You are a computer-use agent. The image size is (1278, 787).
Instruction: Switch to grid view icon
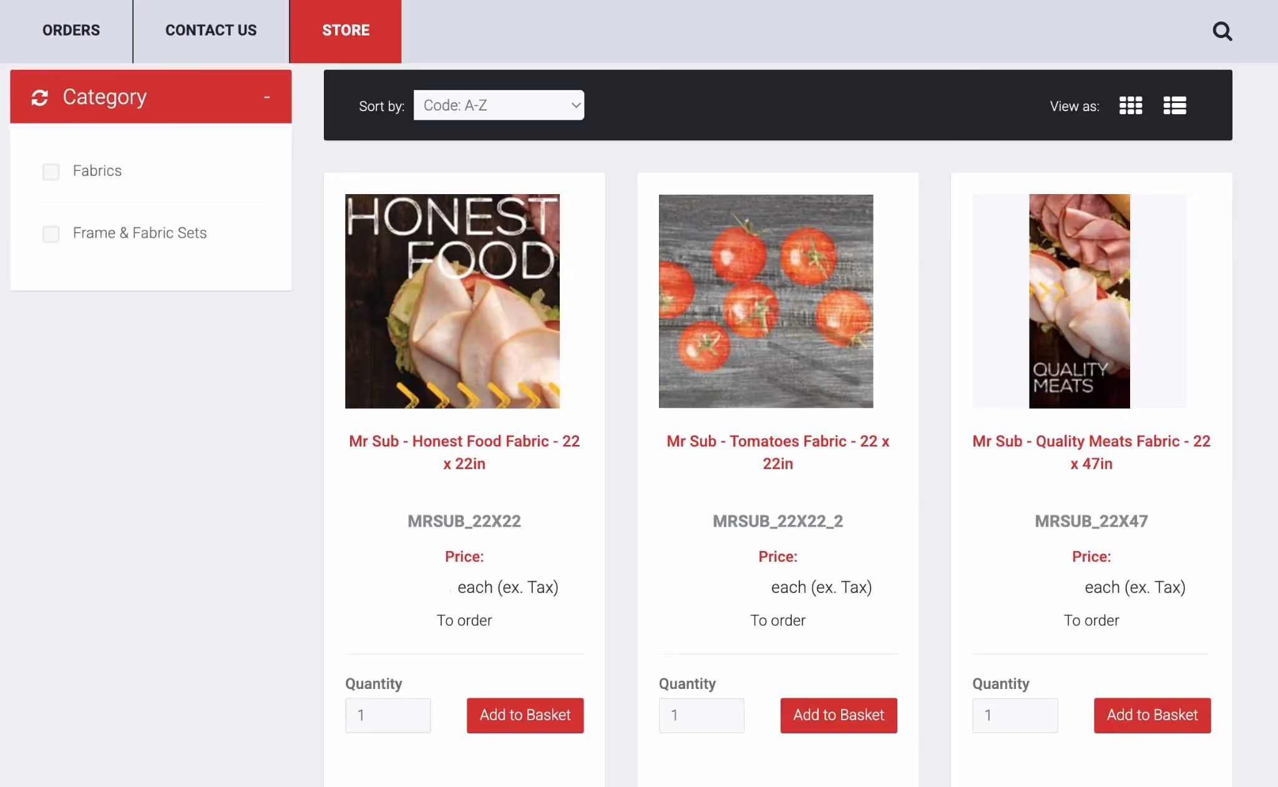pyautogui.click(x=1130, y=105)
